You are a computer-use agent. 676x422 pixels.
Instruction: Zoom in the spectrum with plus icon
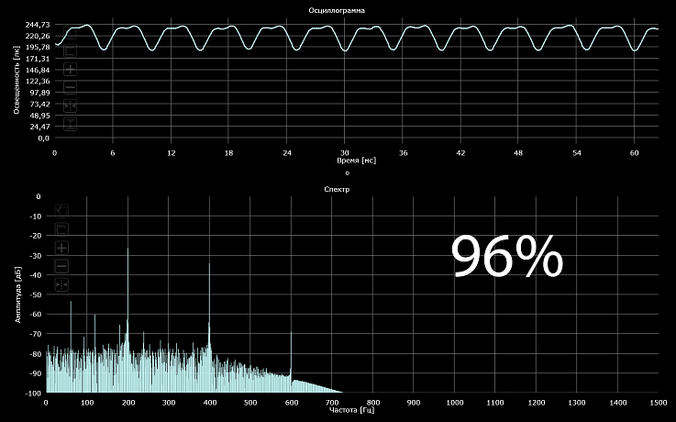[x=61, y=248]
